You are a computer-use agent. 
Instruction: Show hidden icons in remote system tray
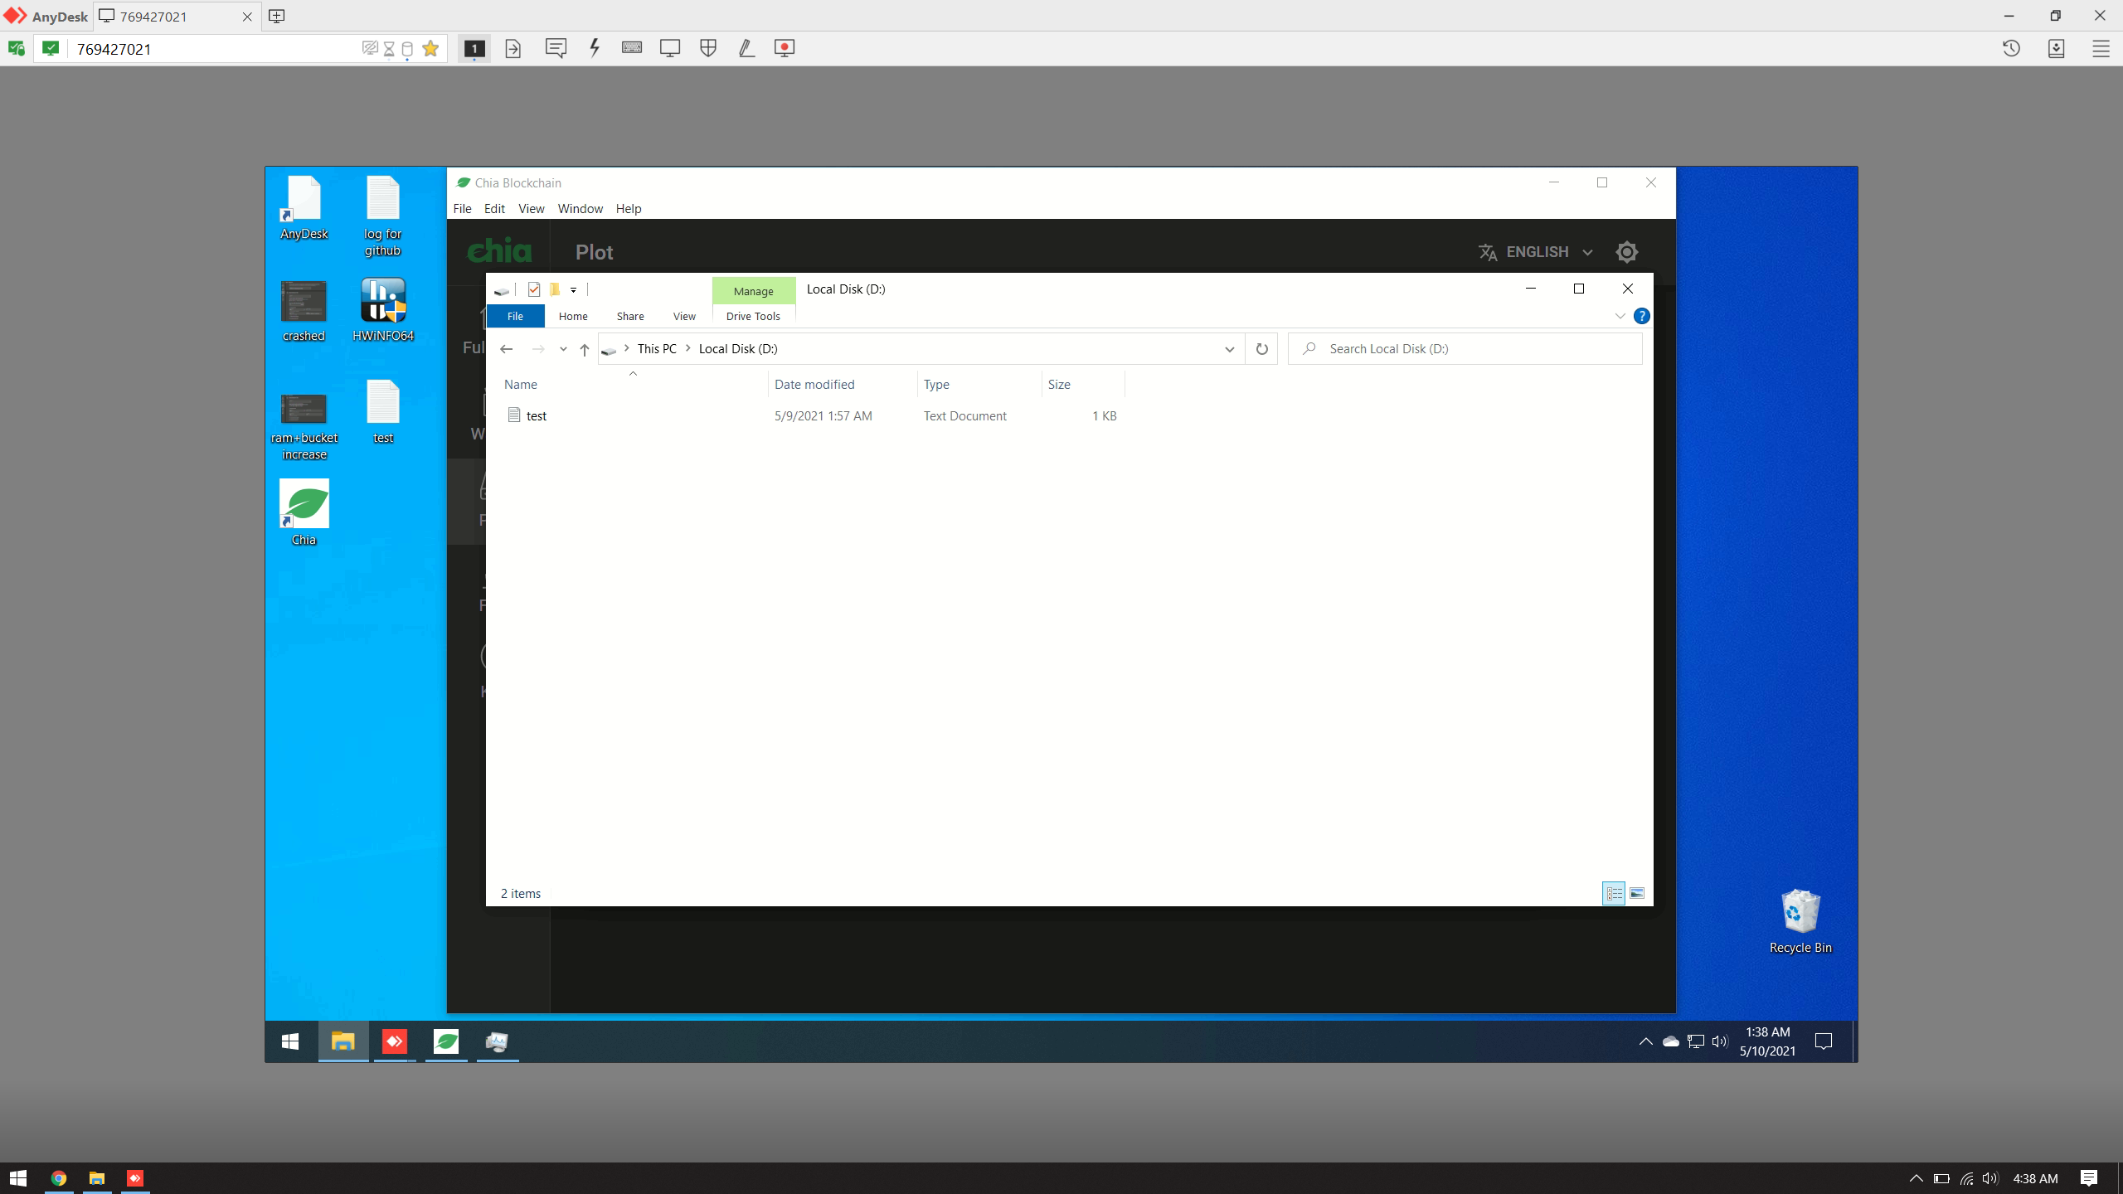click(1646, 1041)
